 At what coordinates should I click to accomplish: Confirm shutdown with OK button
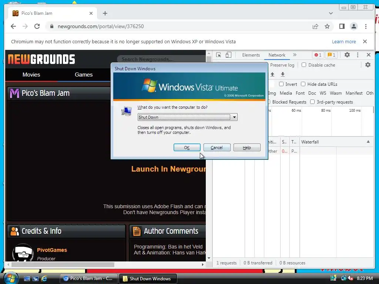coord(187,147)
